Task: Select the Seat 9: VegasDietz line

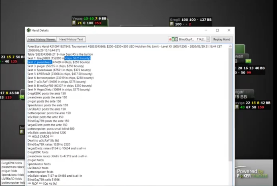Action: 59,89
